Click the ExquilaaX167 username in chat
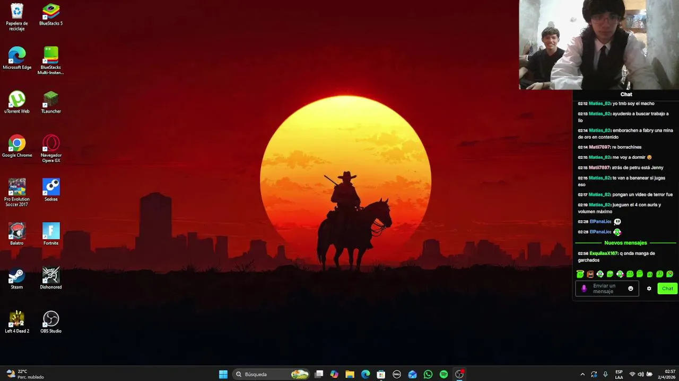This screenshot has height=381, width=679. [604, 253]
